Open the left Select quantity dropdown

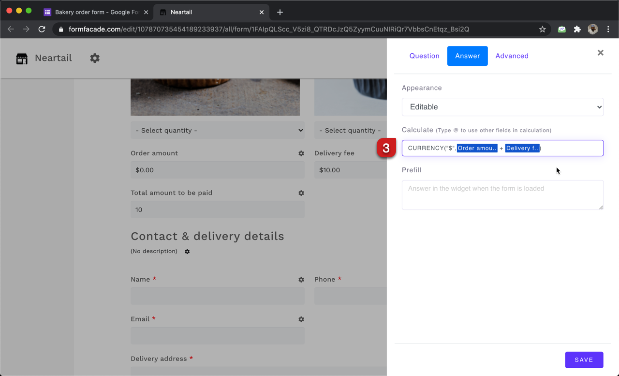[217, 130]
